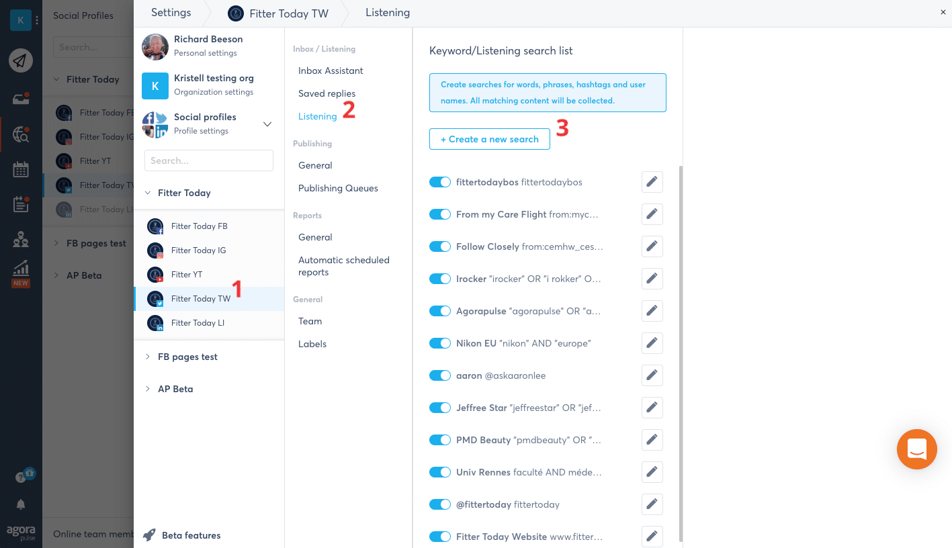Expand the FB pages test group in settings
The height and width of the screenshot is (548, 952).
tap(148, 357)
